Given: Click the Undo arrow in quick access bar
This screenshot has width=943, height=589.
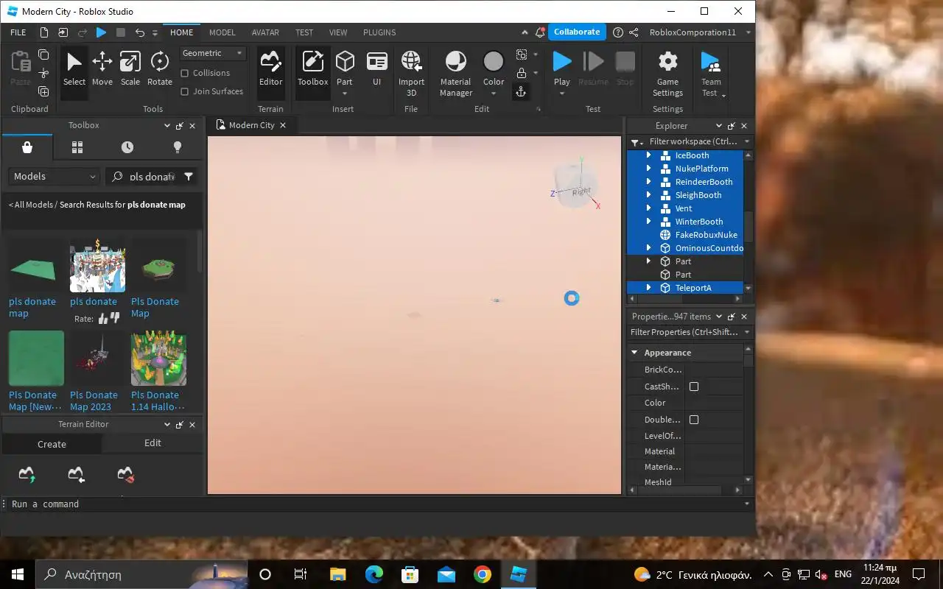Looking at the screenshot, I should (139, 32).
